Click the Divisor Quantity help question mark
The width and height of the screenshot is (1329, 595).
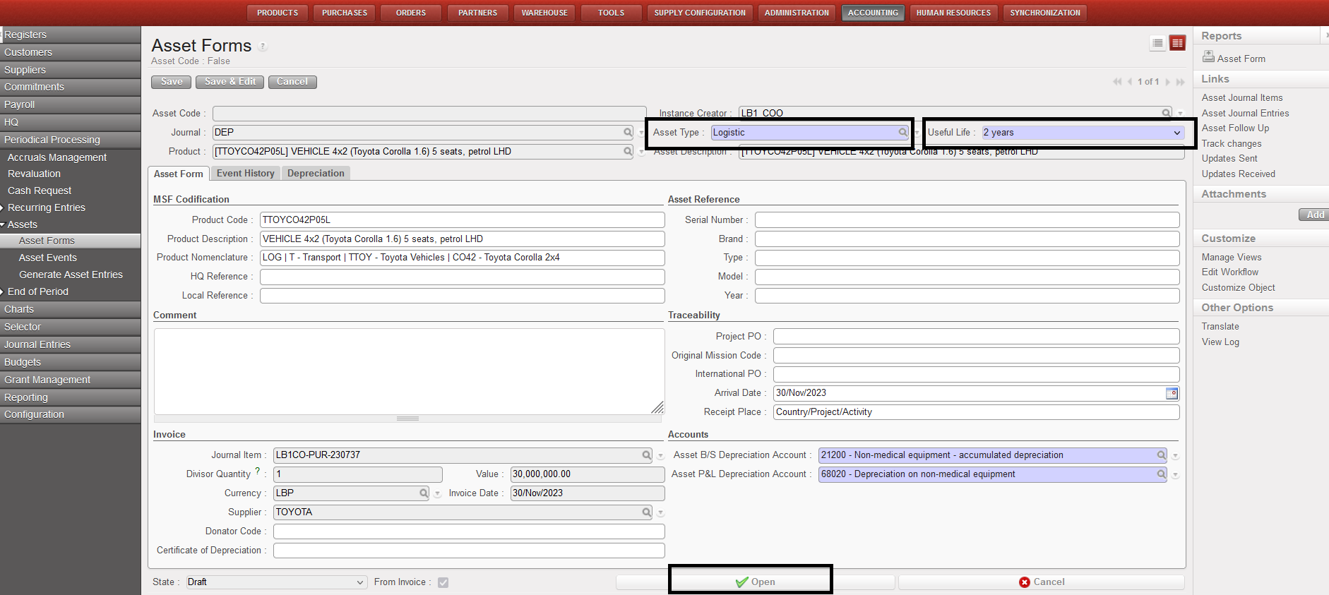tap(258, 471)
